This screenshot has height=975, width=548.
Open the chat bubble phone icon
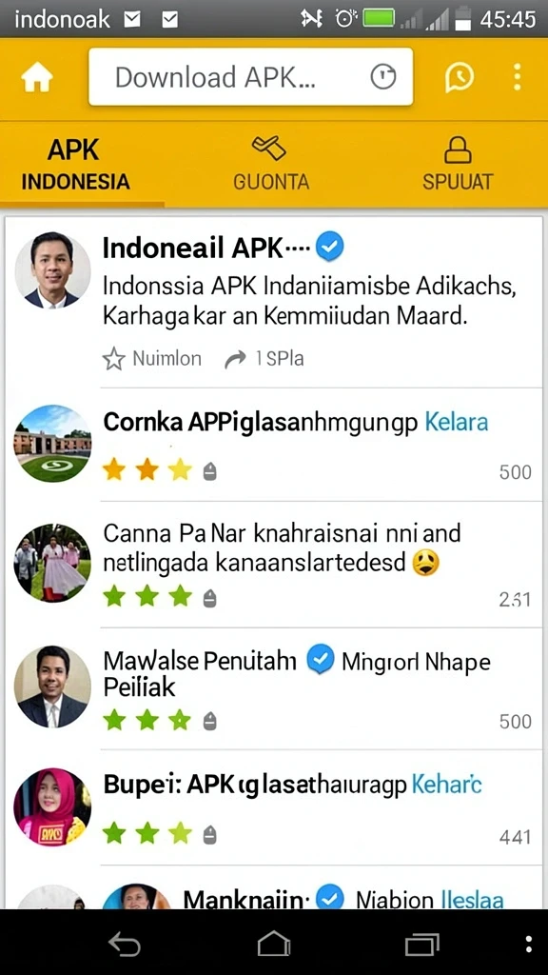click(460, 78)
